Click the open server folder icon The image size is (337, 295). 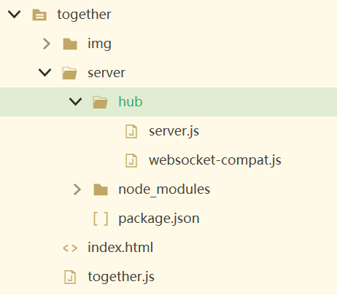(69, 73)
